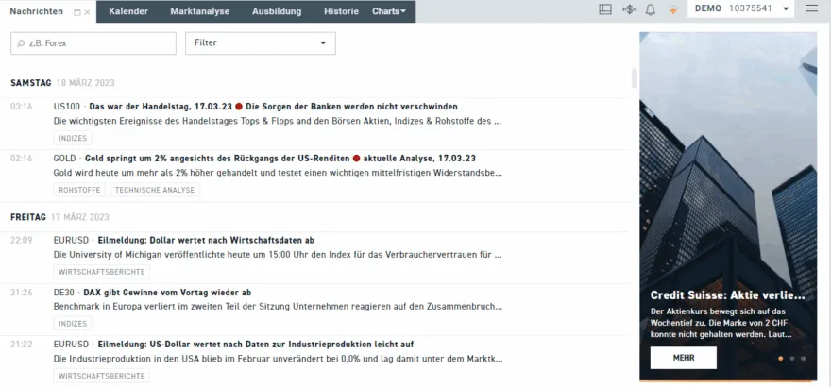This screenshot has height=387, width=831.
Task: Open the Historie tab
Action: (341, 11)
